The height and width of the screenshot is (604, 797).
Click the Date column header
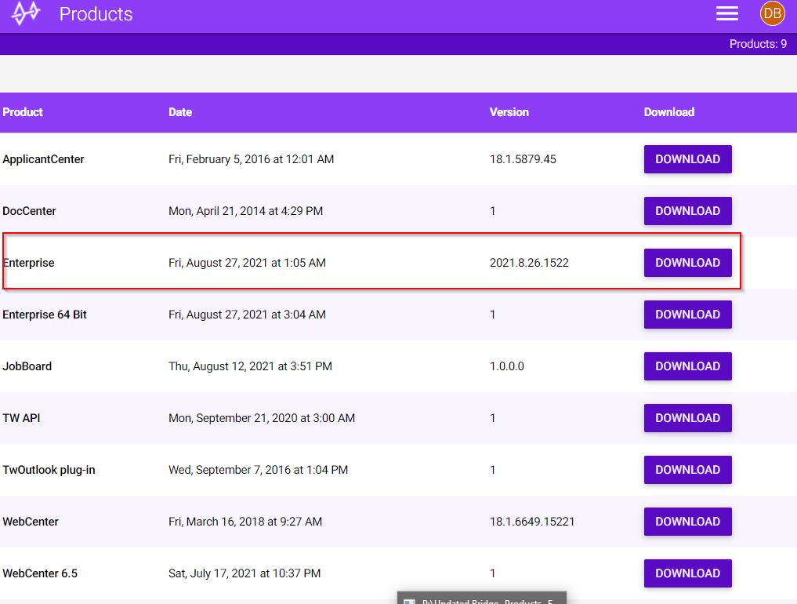(180, 112)
